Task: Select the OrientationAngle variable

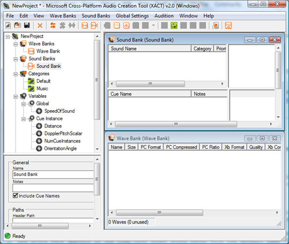Action: tap(60, 148)
